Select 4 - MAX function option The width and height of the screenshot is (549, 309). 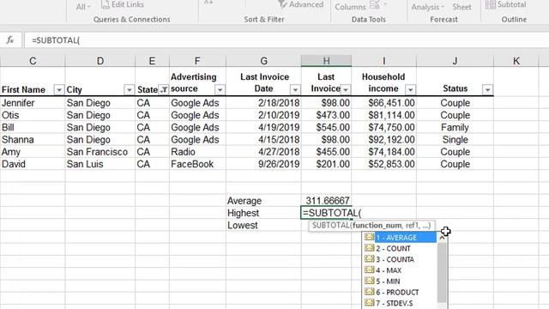pyautogui.click(x=400, y=270)
